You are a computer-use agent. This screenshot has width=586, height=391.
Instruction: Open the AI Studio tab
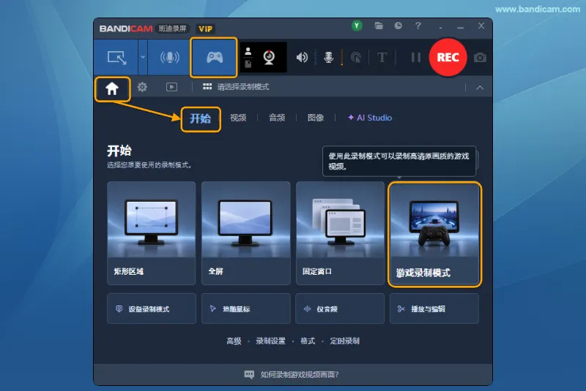[x=370, y=118]
